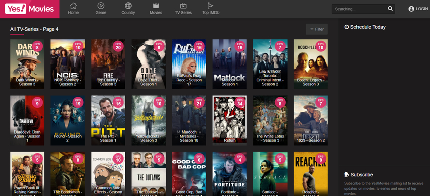Open Dark Winds Season 3 poster
The image size is (430, 196).
point(27,64)
